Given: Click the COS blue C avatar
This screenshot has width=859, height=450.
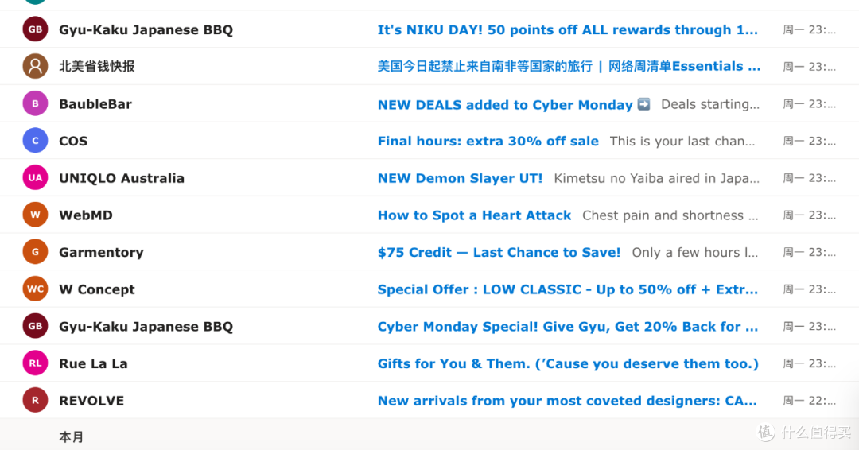Looking at the screenshot, I should 35,141.
